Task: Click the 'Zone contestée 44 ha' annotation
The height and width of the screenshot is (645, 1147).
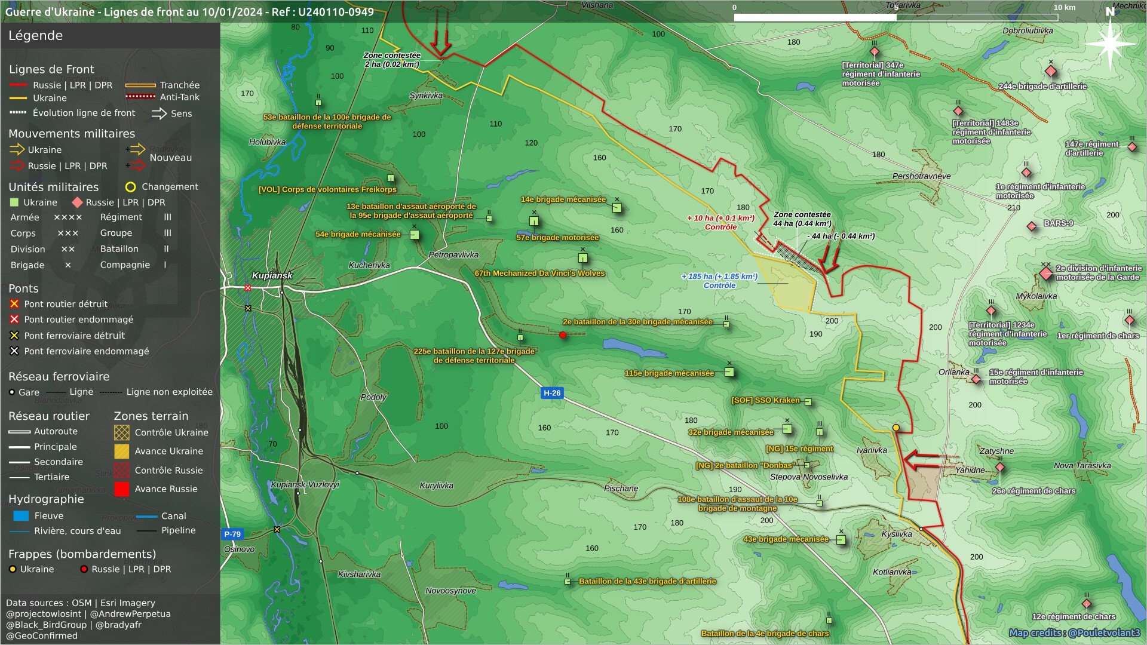Action: 802,219
